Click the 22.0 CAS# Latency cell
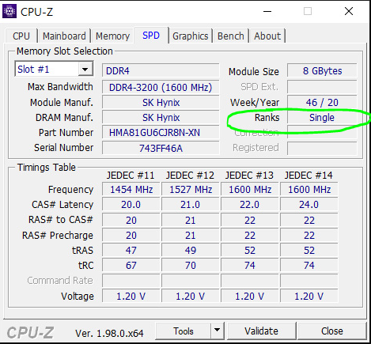The width and height of the screenshot is (371, 344). point(250,205)
